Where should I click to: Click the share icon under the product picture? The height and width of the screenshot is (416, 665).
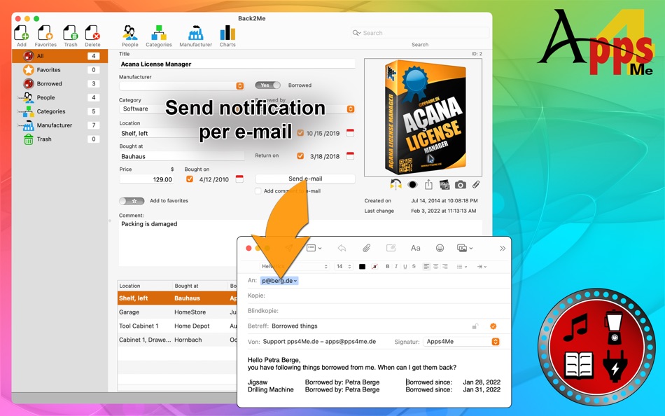point(429,185)
